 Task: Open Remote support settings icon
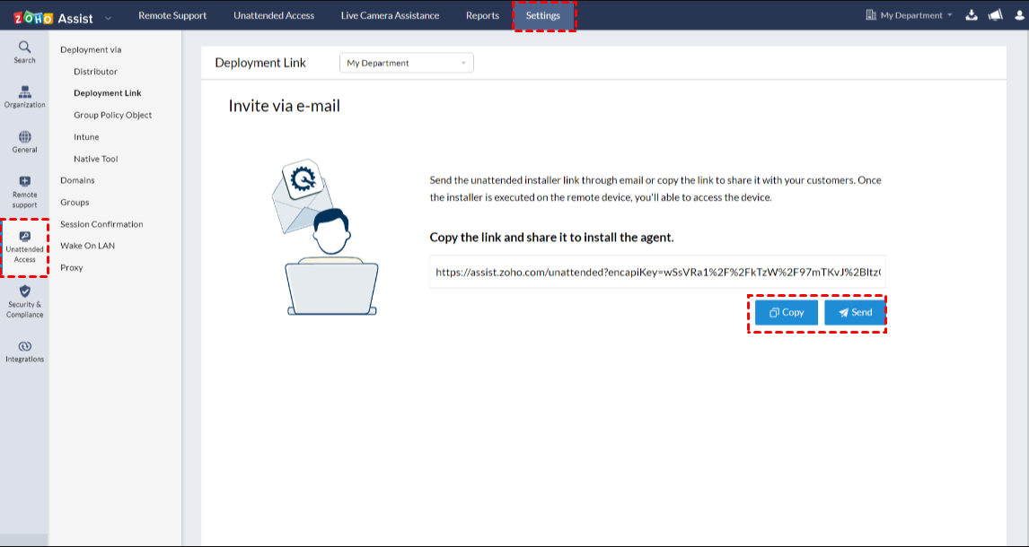pyautogui.click(x=24, y=193)
